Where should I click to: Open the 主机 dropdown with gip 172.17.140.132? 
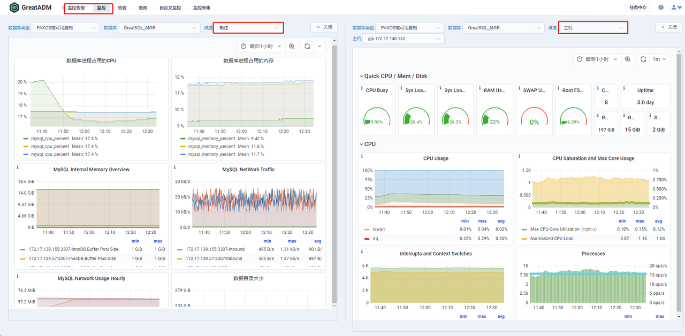tap(404, 39)
